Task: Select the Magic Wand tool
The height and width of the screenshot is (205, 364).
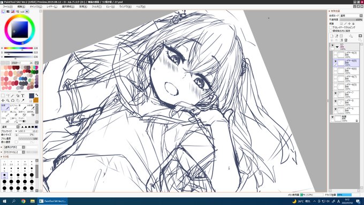Action: coord(12,96)
